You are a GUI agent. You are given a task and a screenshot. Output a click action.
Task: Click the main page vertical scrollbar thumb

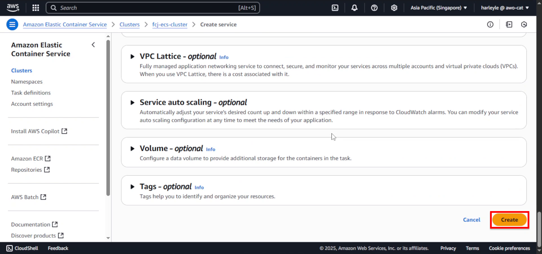(539, 229)
